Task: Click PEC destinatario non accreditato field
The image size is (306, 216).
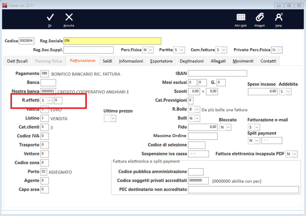Action: [x=244, y=190]
